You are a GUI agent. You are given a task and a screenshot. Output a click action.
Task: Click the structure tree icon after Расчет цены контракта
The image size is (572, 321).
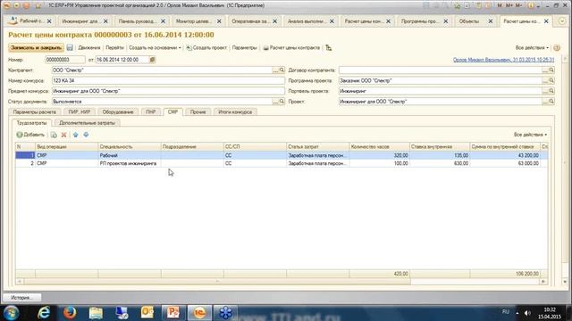click(x=329, y=47)
